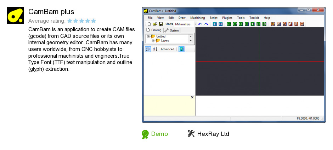Click the CamBam plus title

click(x=51, y=12)
